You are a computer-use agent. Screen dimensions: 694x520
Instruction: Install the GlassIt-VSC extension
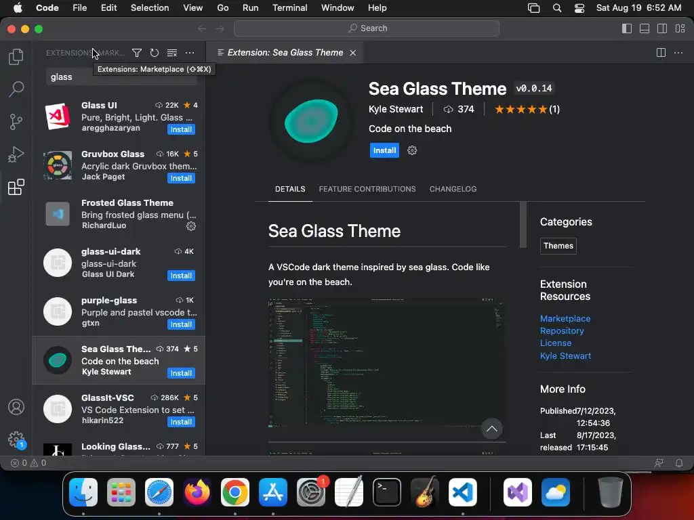point(181,422)
